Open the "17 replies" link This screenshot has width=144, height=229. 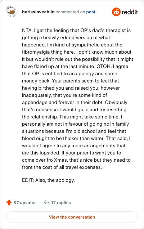point(61,203)
